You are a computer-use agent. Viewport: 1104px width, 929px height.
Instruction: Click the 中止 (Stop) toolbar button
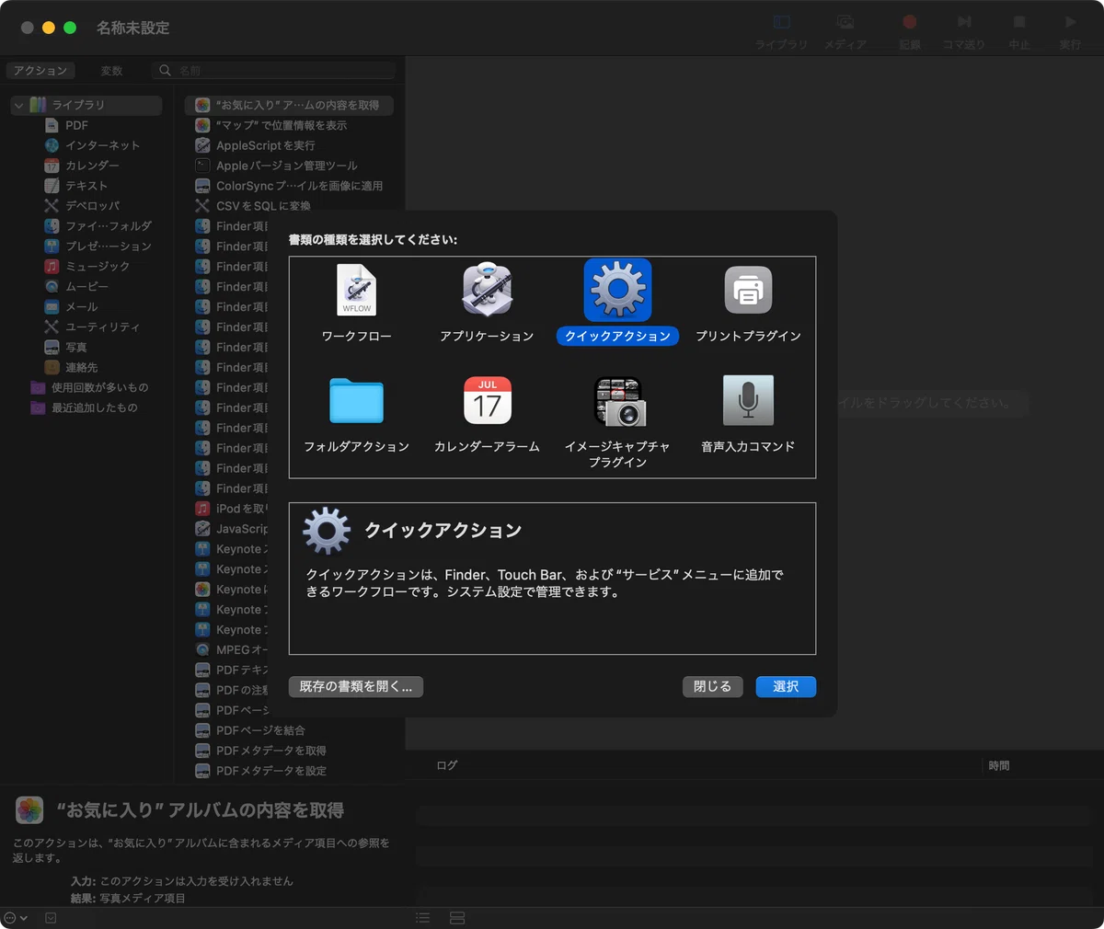click(1019, 30)
